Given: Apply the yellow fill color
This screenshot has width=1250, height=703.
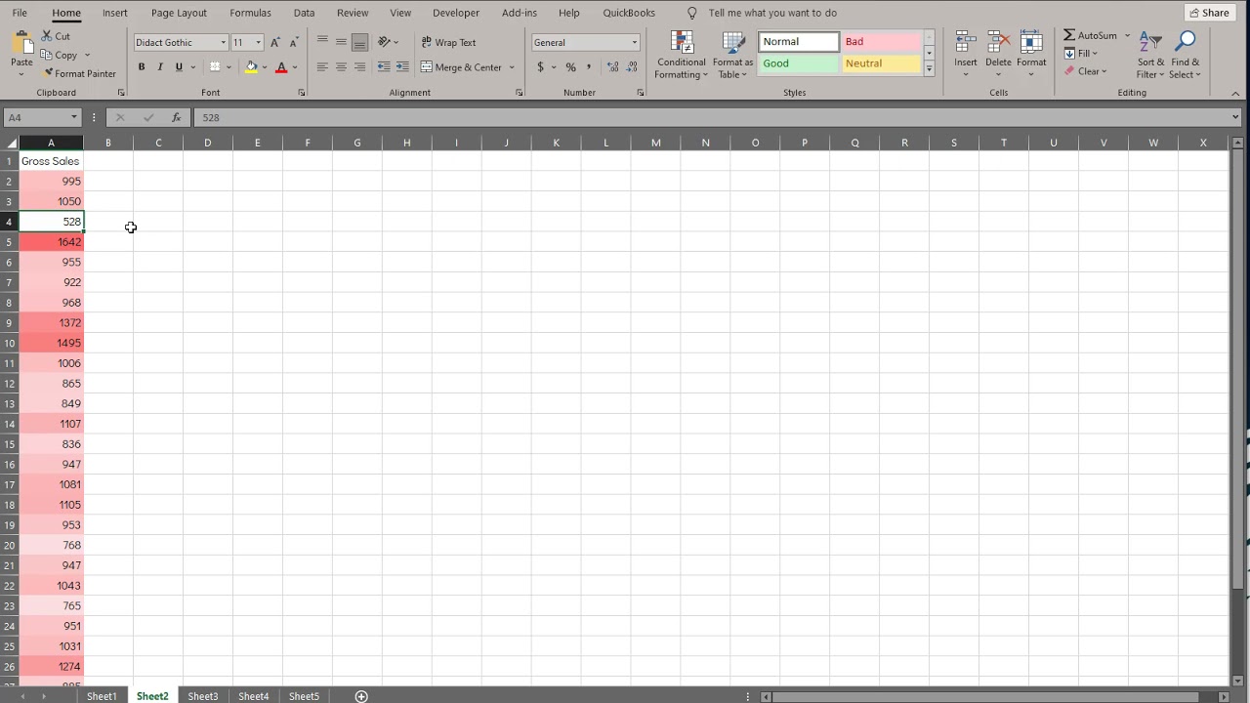Looking at the screenshot, I should click(251, 67).
